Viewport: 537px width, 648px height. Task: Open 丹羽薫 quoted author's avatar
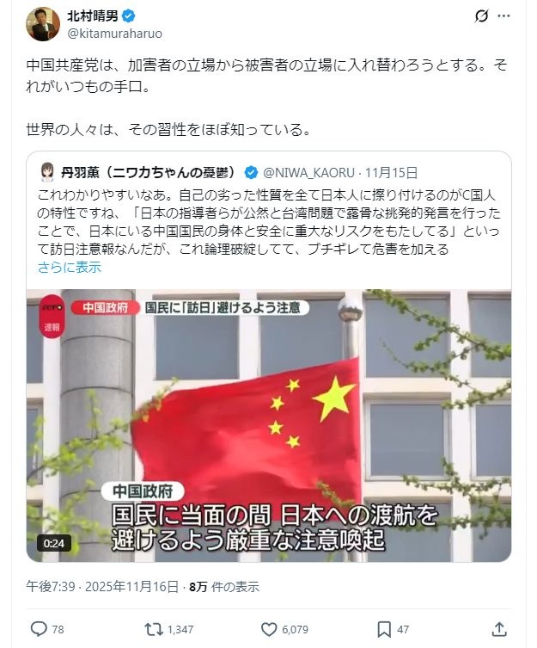click(x=47, y=172)
